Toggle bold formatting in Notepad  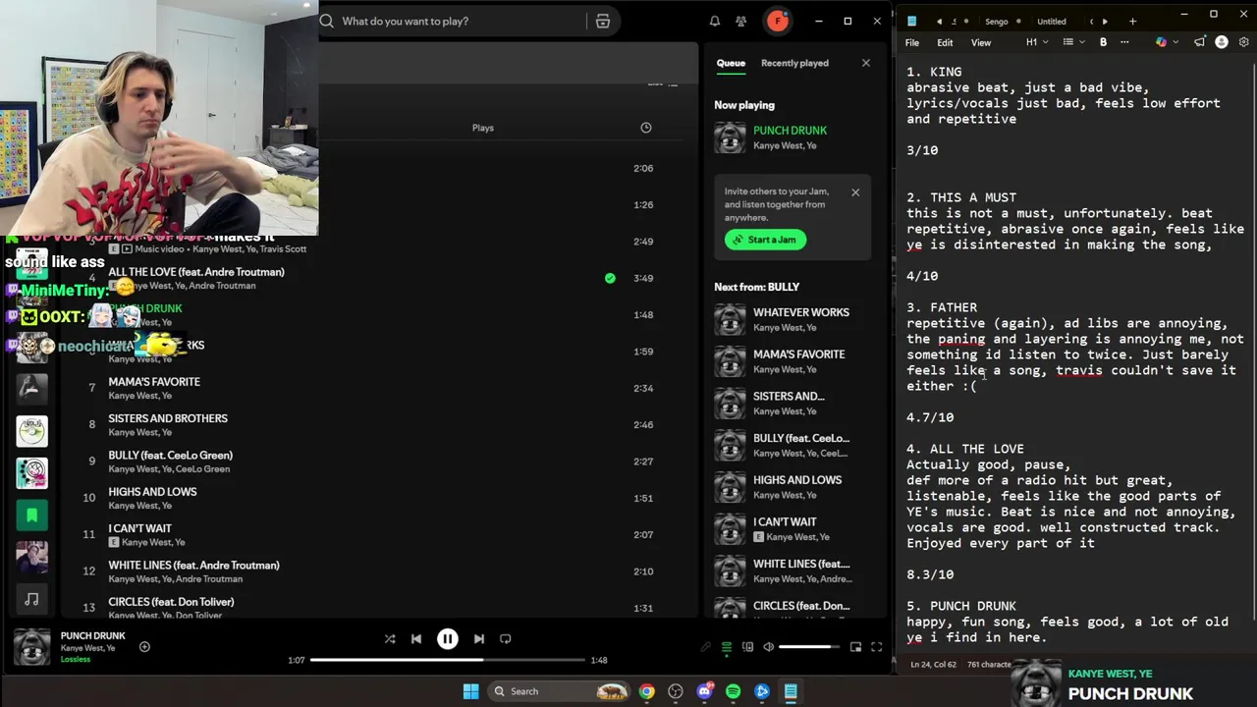1103,42
